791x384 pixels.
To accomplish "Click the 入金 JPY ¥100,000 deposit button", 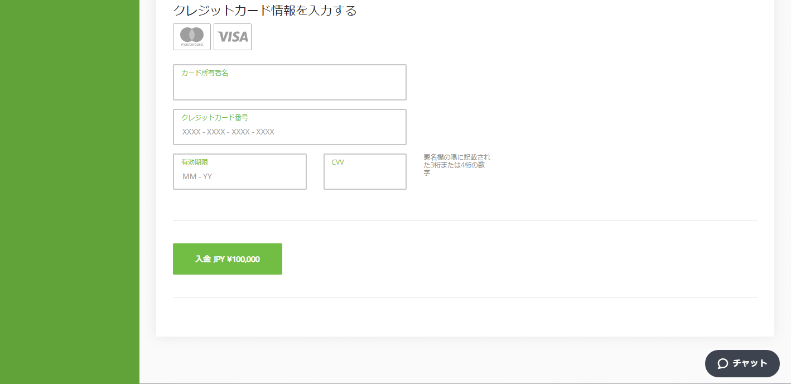I will [x=228, y=258].
